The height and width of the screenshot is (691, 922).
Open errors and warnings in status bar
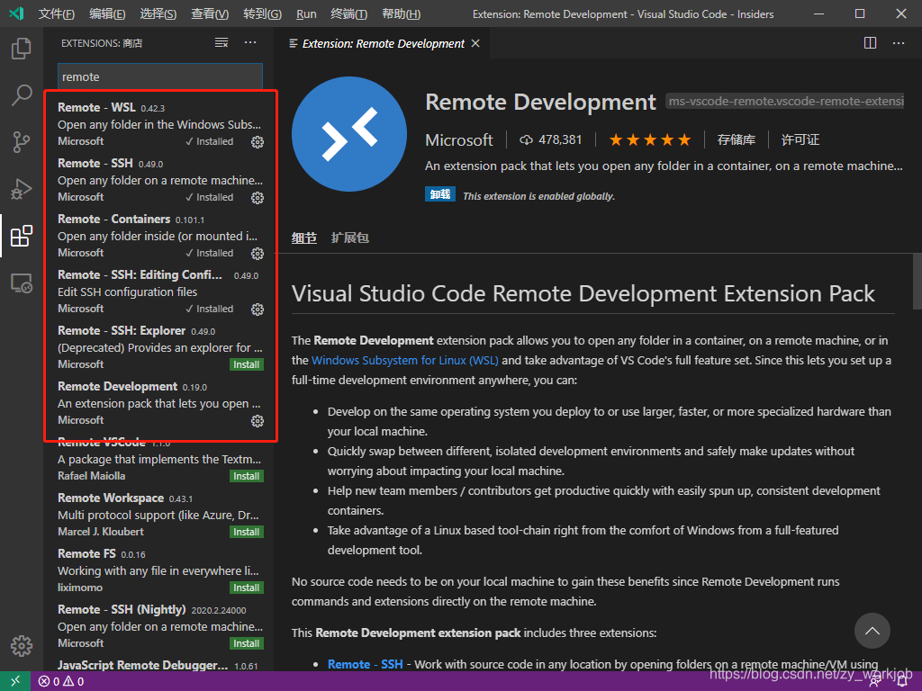(61, 682)
